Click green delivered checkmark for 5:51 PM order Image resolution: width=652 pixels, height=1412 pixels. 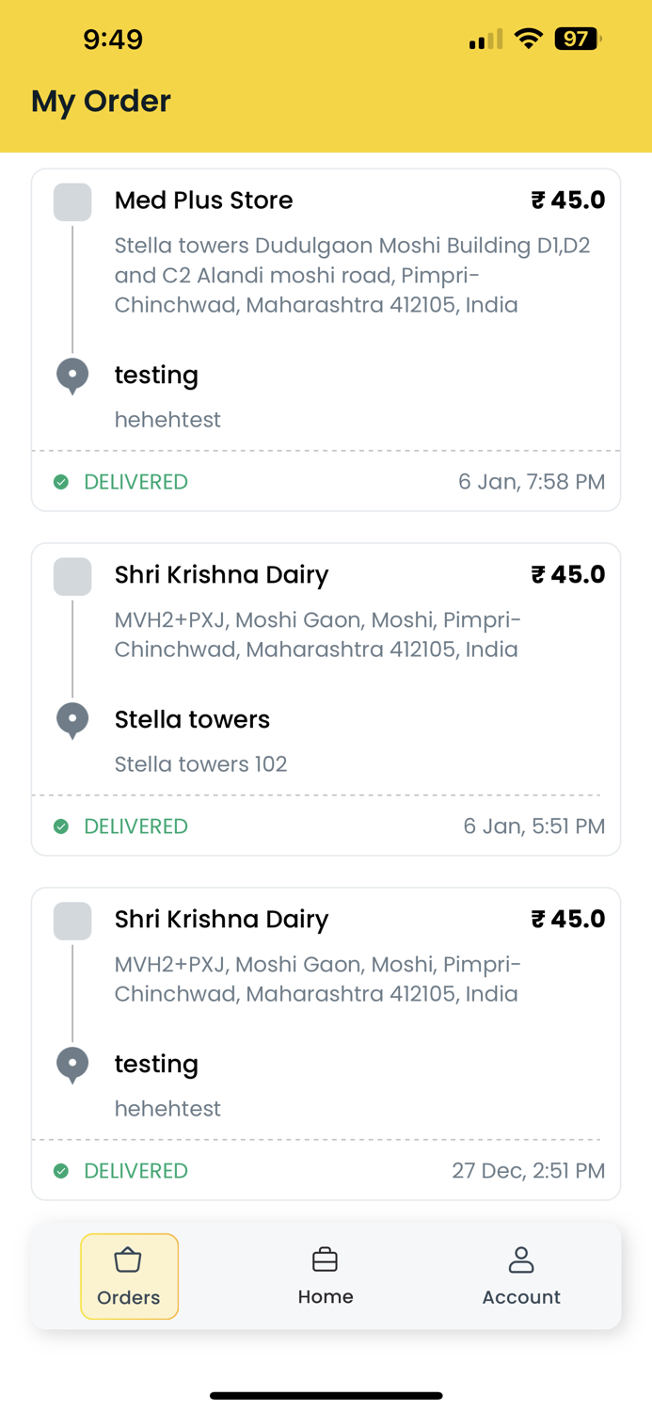tap(61, 826)
